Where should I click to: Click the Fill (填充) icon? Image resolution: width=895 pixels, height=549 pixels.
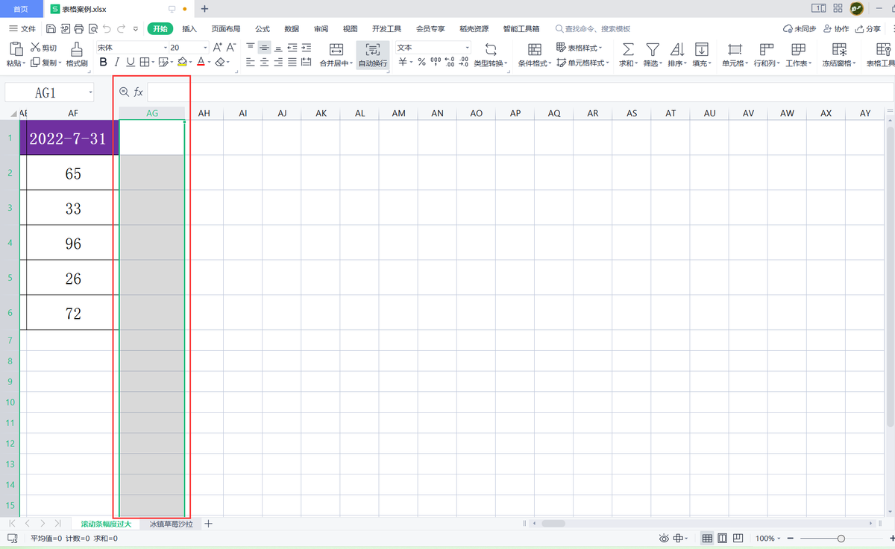click(702, 49)
